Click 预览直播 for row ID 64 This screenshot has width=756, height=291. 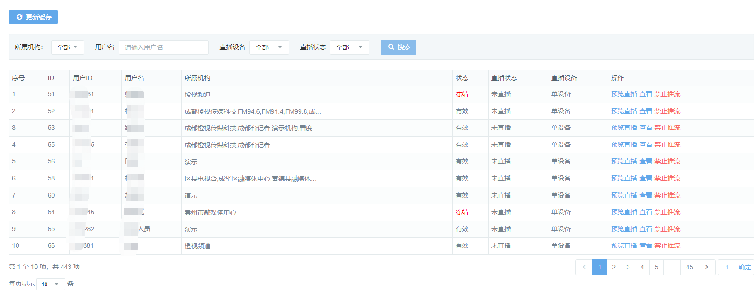pyautogui.click(x=623, y=212)
